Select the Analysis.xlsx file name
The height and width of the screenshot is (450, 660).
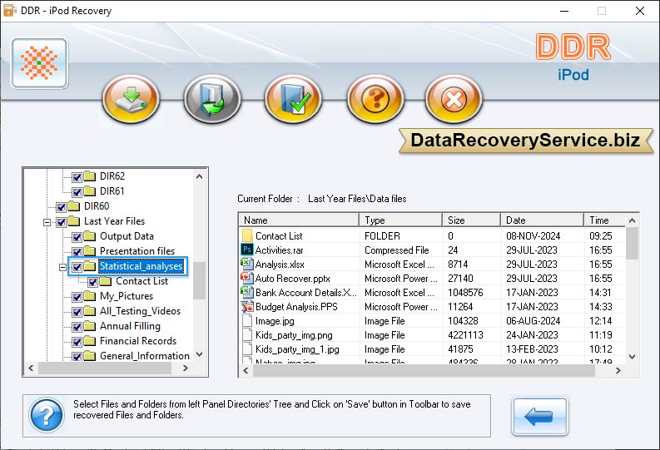280,265
